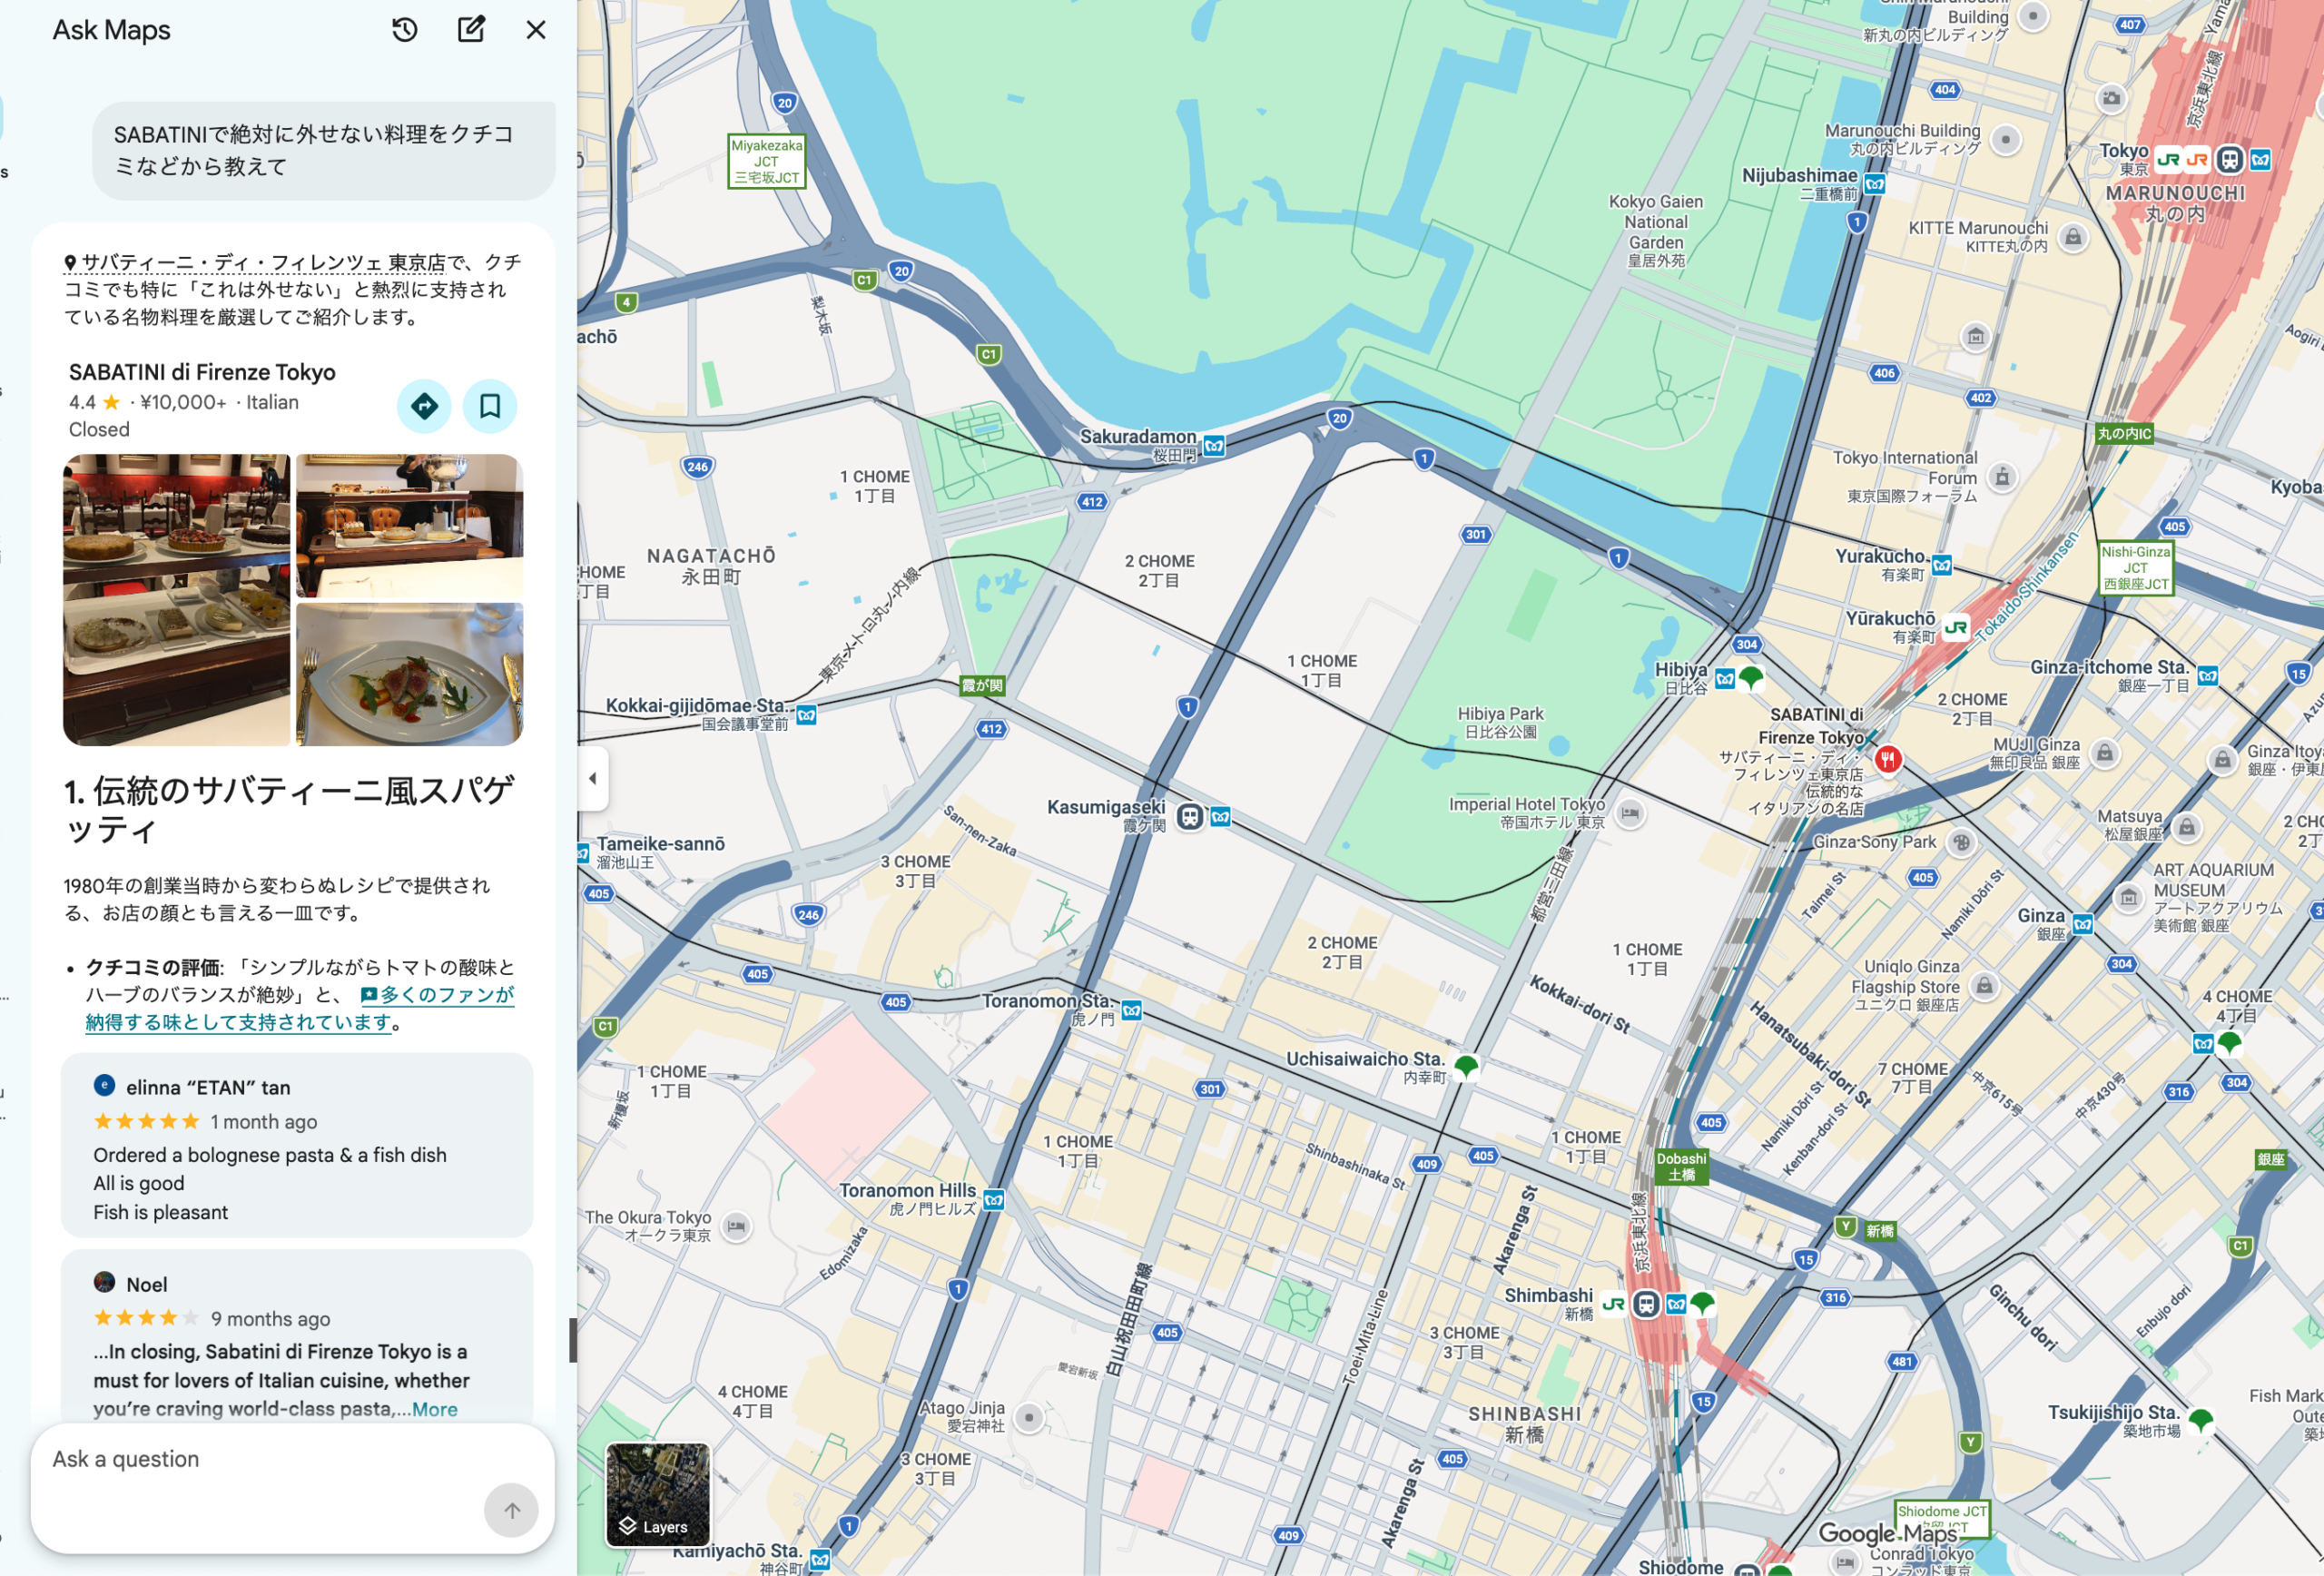The image size is (2324, 1576).
Task: Save SABATINI with the bookmark icon
Action: (x=490, y=406)
